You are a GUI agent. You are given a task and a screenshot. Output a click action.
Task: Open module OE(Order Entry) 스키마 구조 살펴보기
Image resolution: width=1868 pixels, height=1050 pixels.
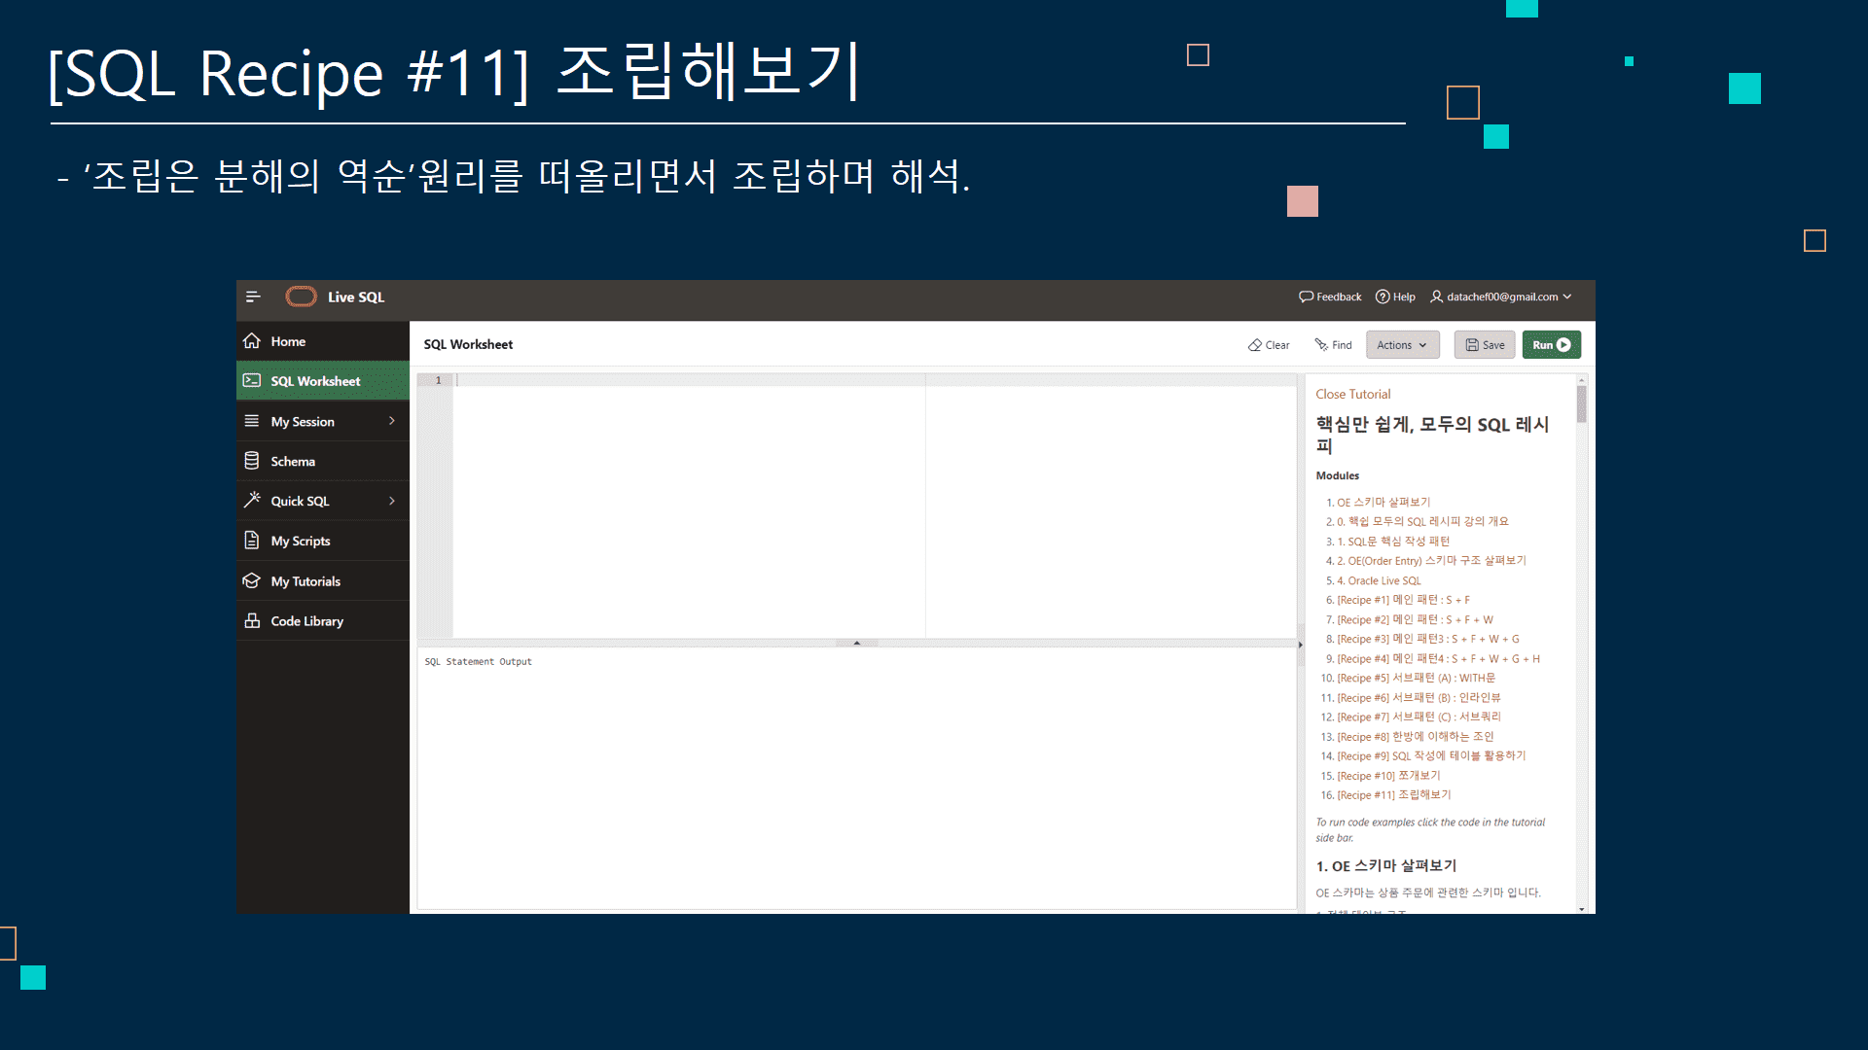pyautogui.click(x=1431, y=561)
